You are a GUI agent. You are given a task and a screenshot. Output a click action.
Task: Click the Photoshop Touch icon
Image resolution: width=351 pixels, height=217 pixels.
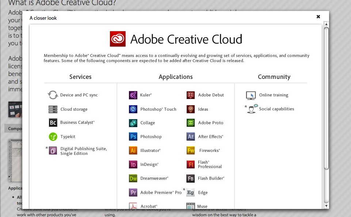coord(133,109)
